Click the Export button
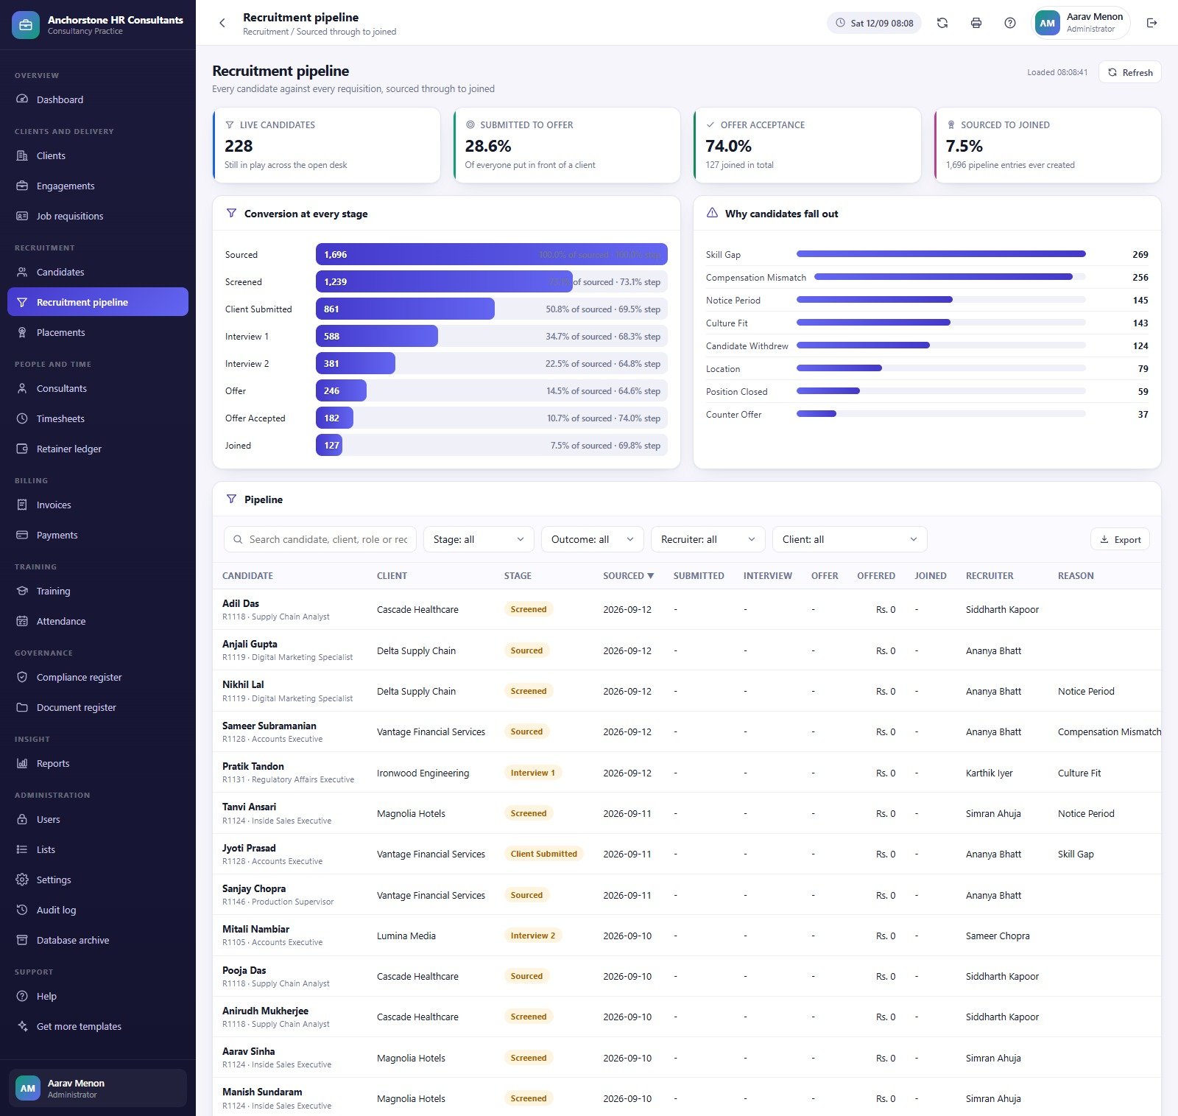1178x1116 pixels. pyautogui.click(x=1120, y=539)
